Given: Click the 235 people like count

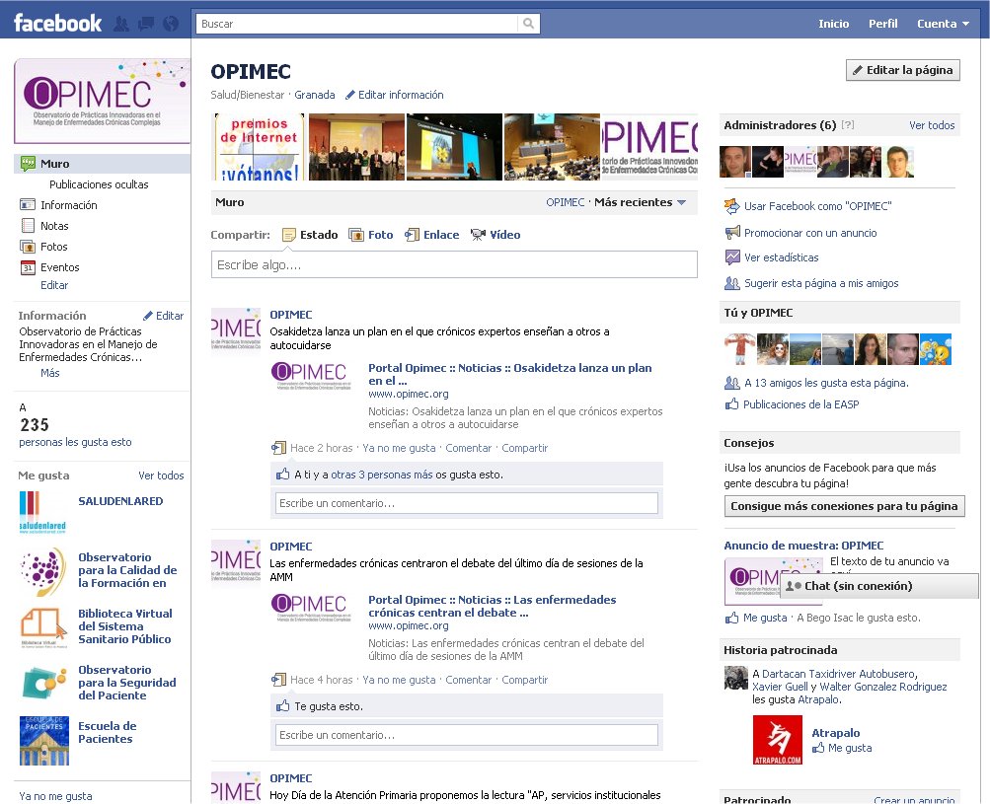Looking at the screenshot, I should tap(35, 425).
